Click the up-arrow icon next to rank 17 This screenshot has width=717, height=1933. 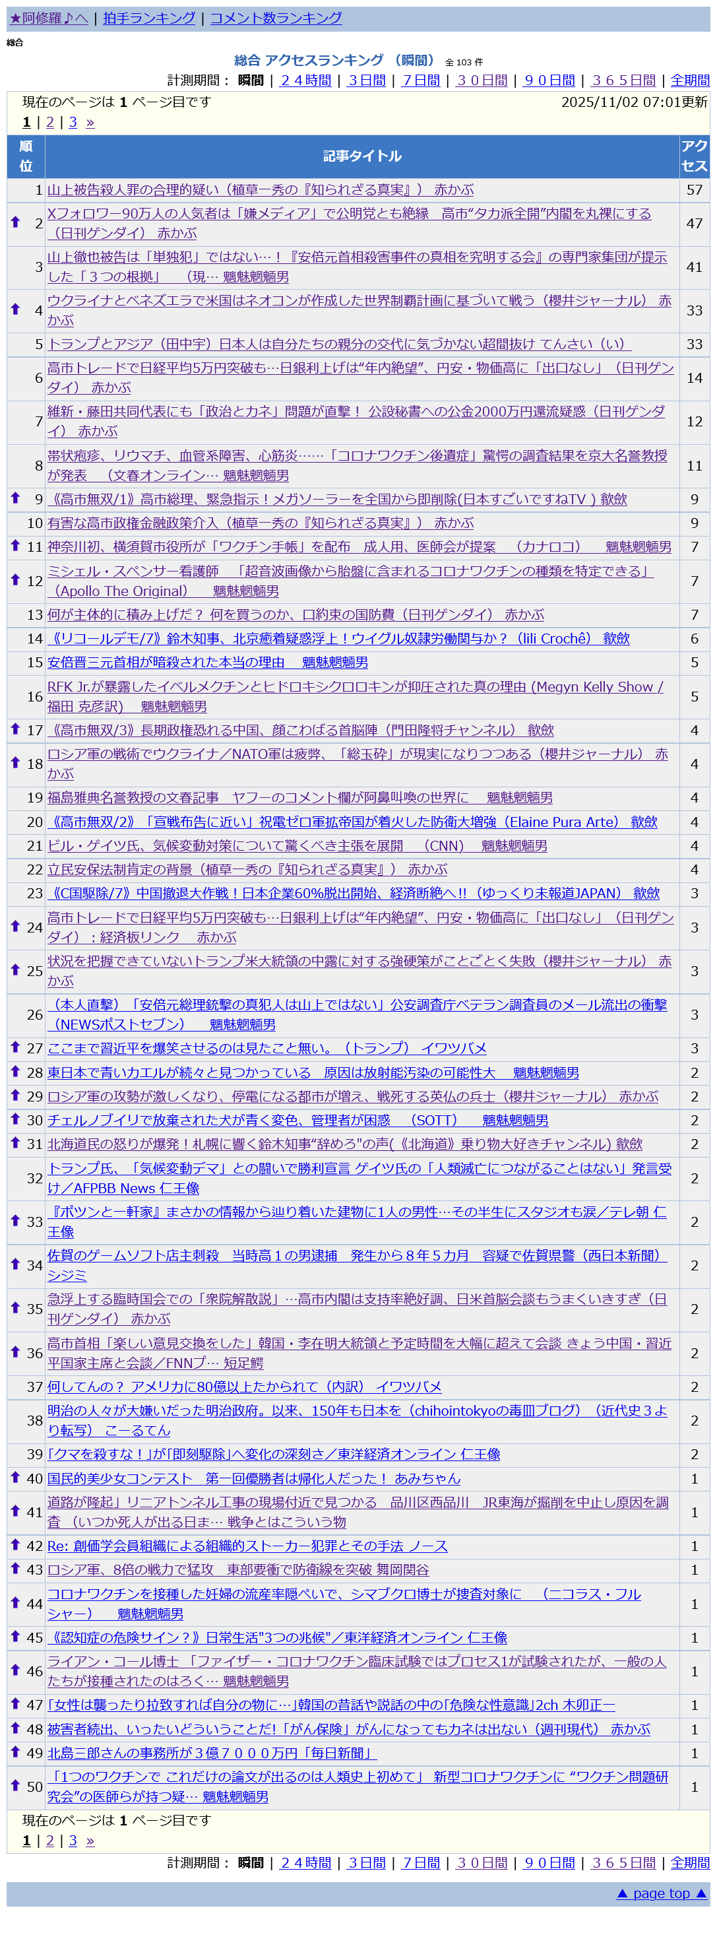coord(15,729)
